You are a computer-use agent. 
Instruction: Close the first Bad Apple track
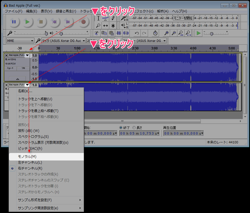6,55
